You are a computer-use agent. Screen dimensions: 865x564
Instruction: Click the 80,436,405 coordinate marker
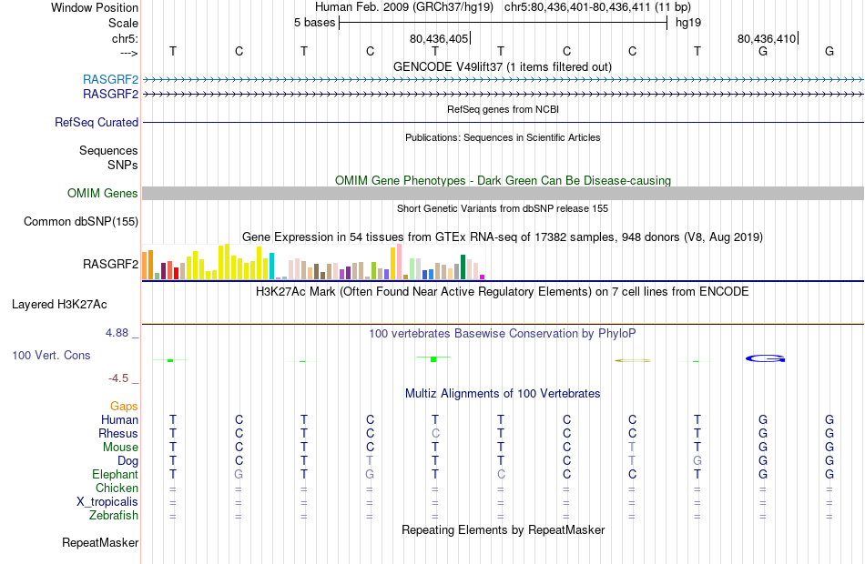(x=439, y=38)
